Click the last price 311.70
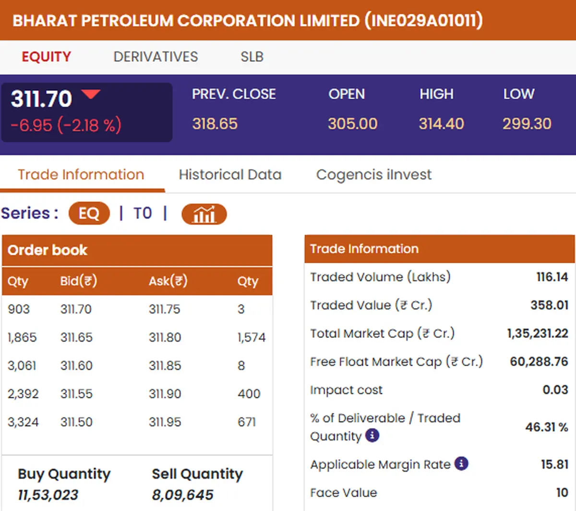Image resolution: width=576 pixels, height=511 pixels. 41,99
